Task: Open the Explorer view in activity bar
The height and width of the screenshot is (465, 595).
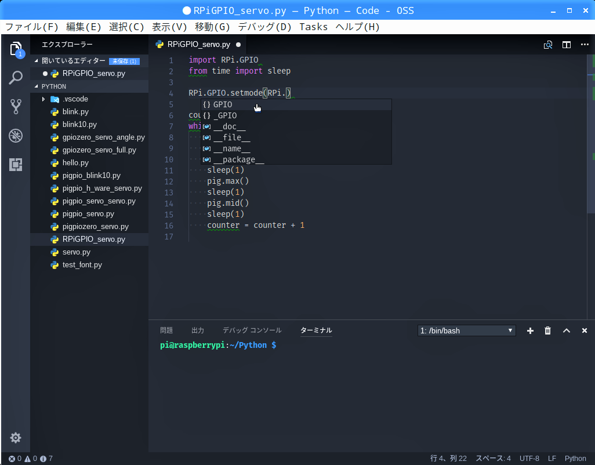Action: pyautogui.click(x=16, y=50)
